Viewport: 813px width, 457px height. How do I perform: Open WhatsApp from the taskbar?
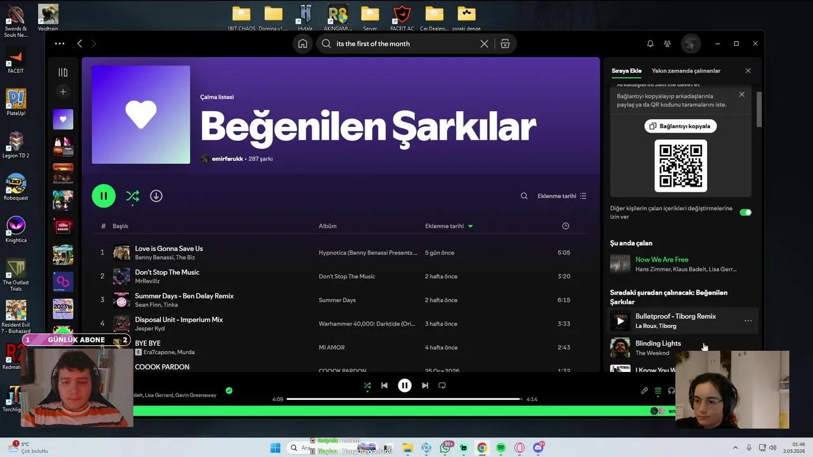[445, 448]
